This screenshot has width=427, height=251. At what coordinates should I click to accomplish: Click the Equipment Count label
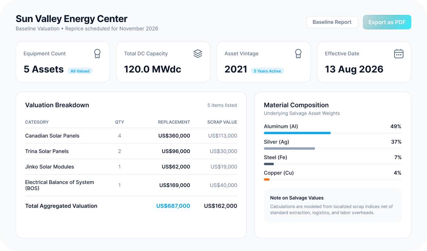tap(44, 54)
